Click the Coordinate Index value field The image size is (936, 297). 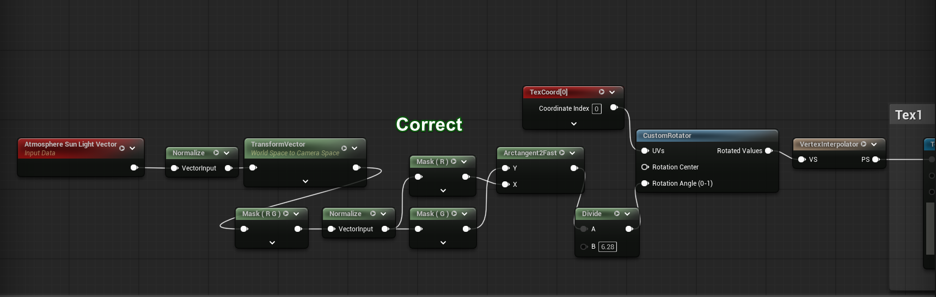[597, 109]
